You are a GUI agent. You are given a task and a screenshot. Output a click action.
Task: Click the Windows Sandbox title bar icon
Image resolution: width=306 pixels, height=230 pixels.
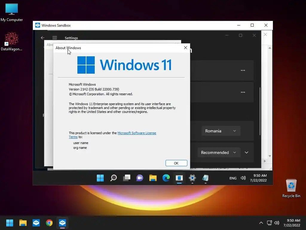pos(37,25)
